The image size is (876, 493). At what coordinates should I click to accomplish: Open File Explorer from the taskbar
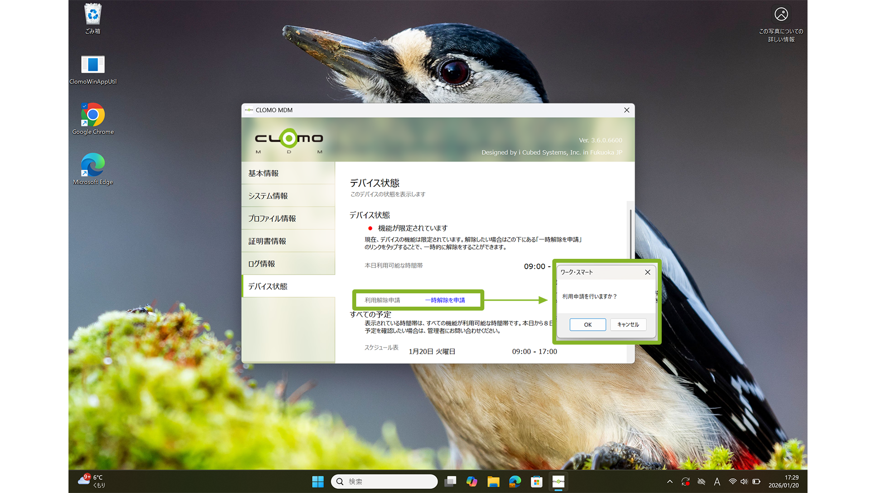point(493,482)
